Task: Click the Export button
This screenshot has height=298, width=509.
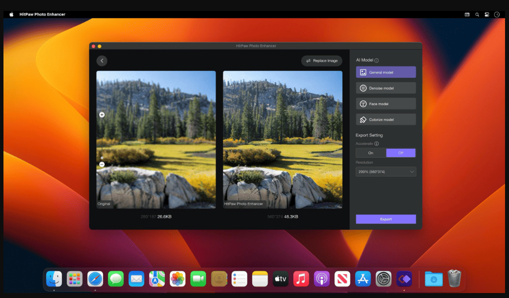Action: tap(386, 219)
